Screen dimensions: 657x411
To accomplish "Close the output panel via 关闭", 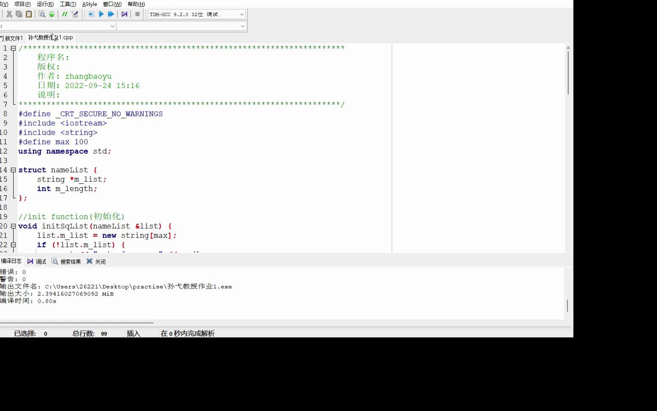I will (x=100, y=261).
